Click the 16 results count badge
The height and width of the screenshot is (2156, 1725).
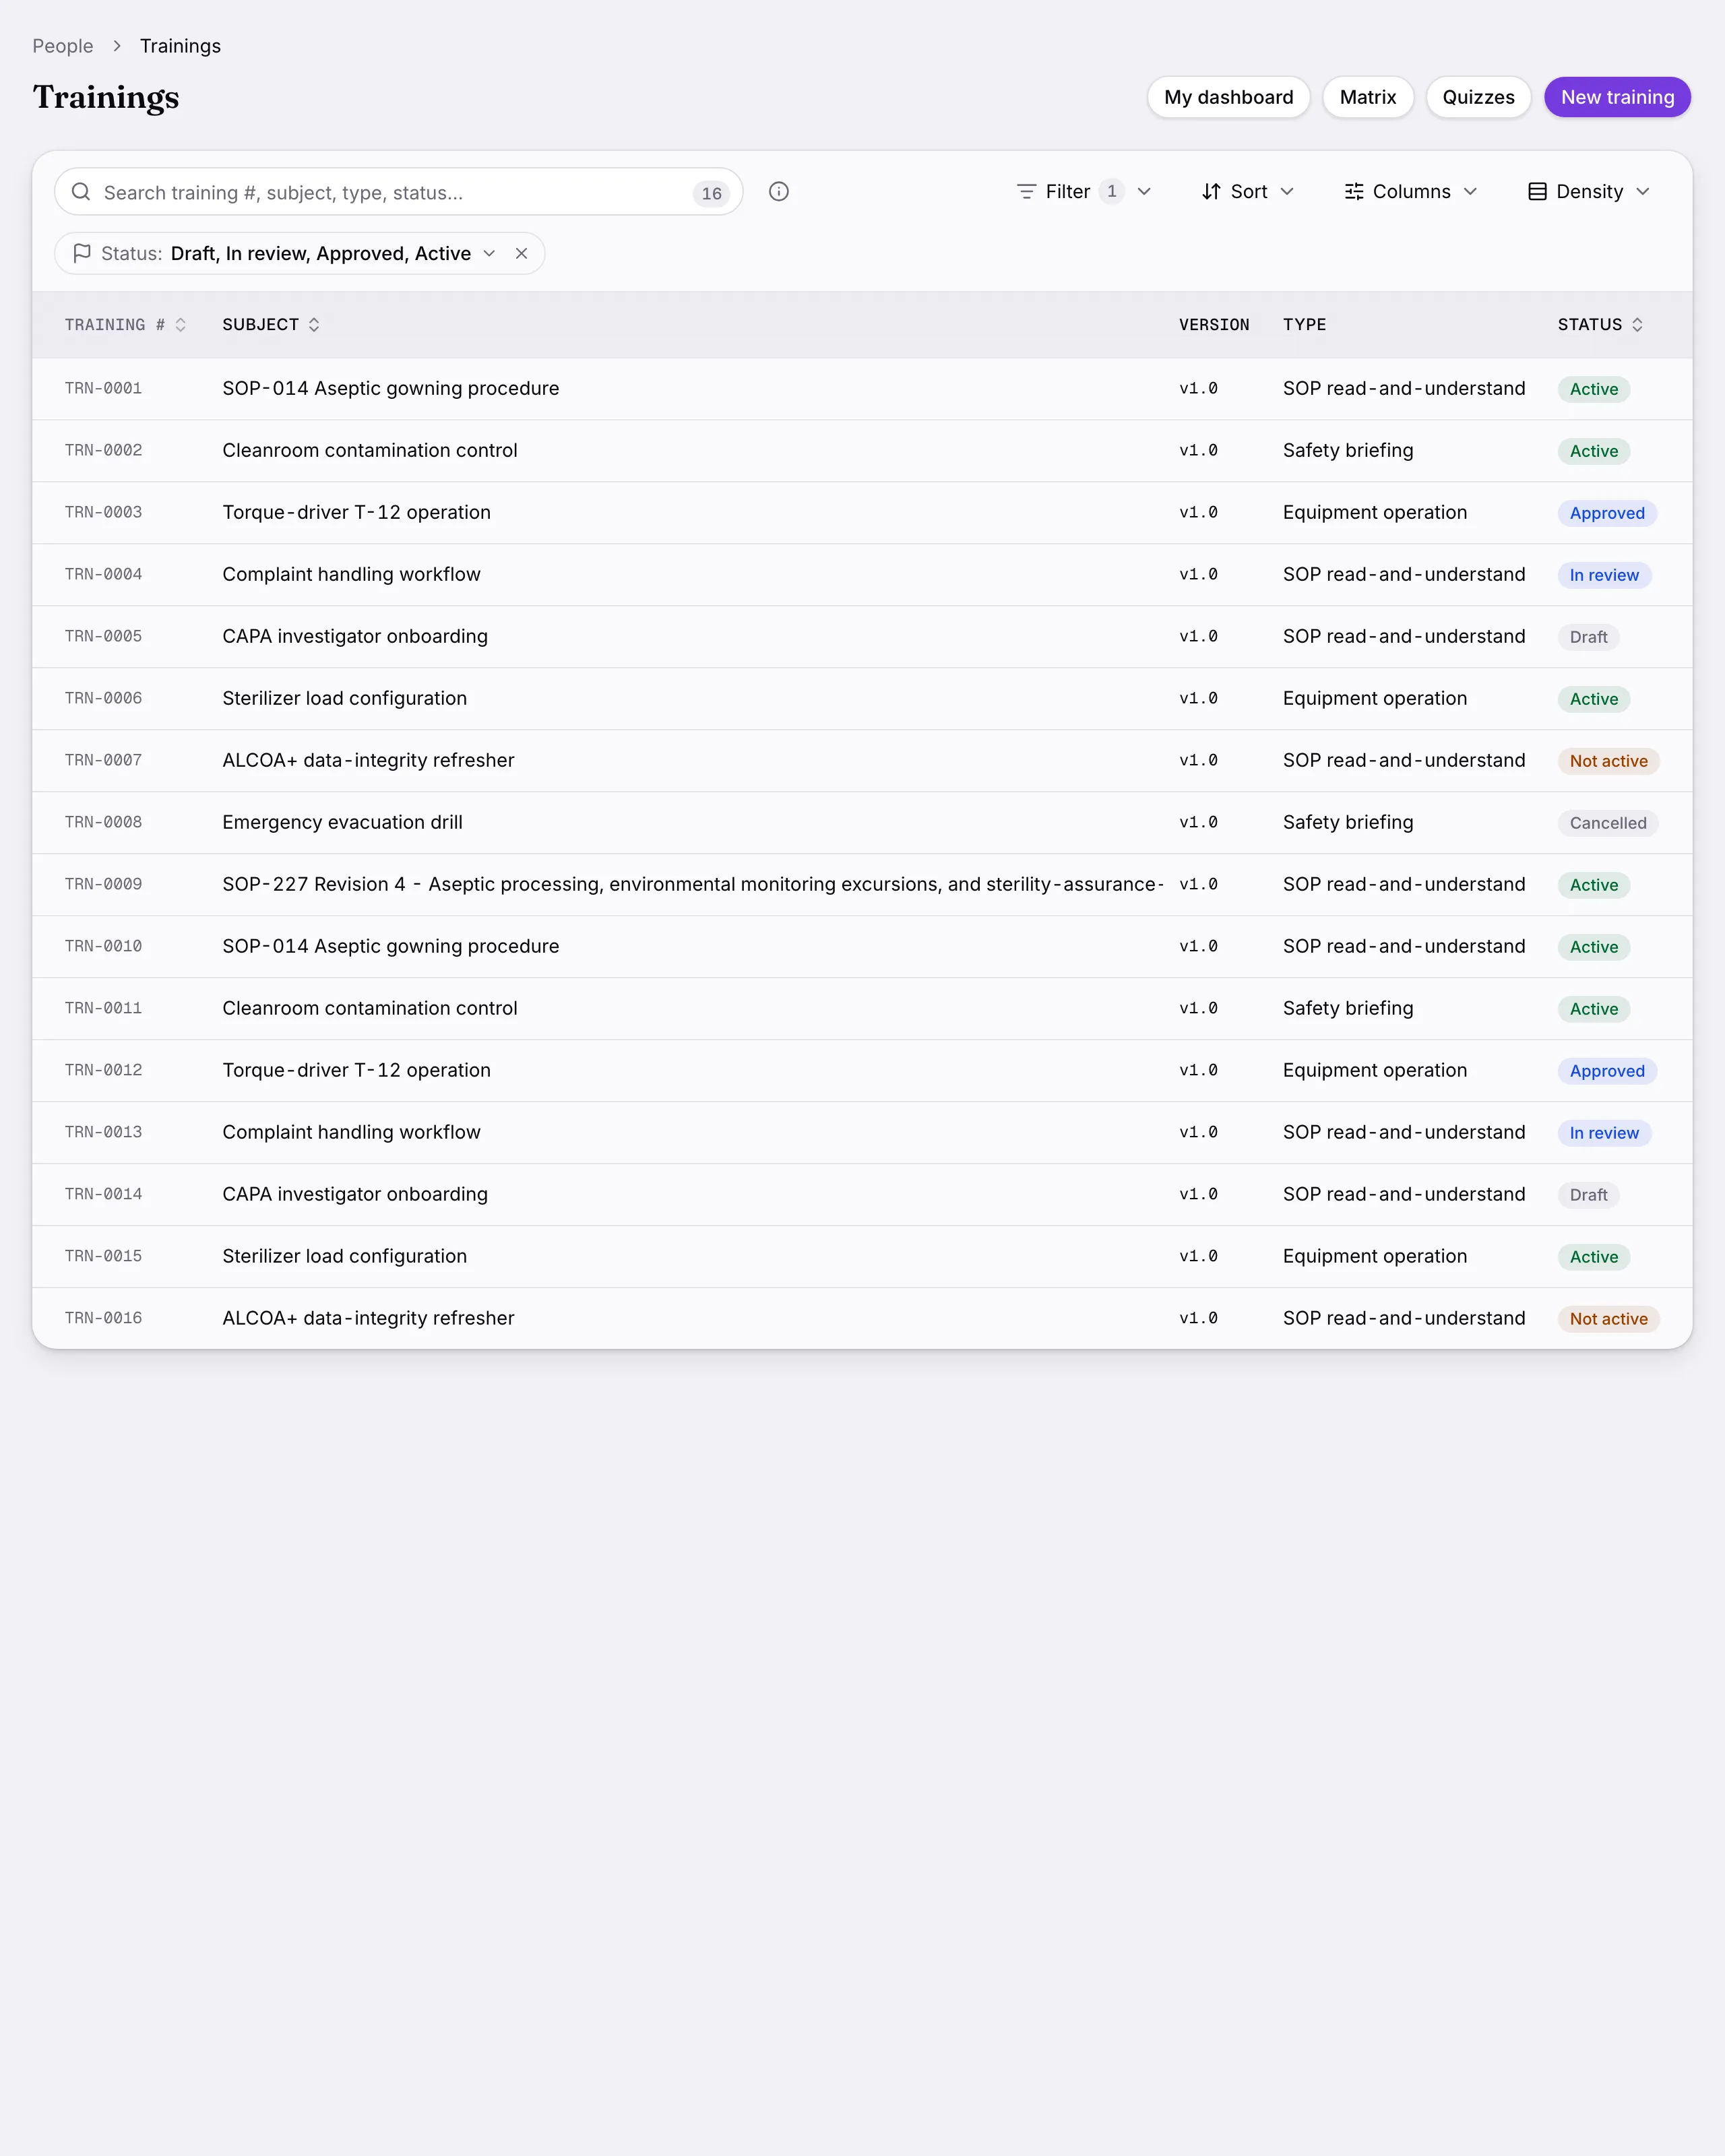(x=711, y=193)
